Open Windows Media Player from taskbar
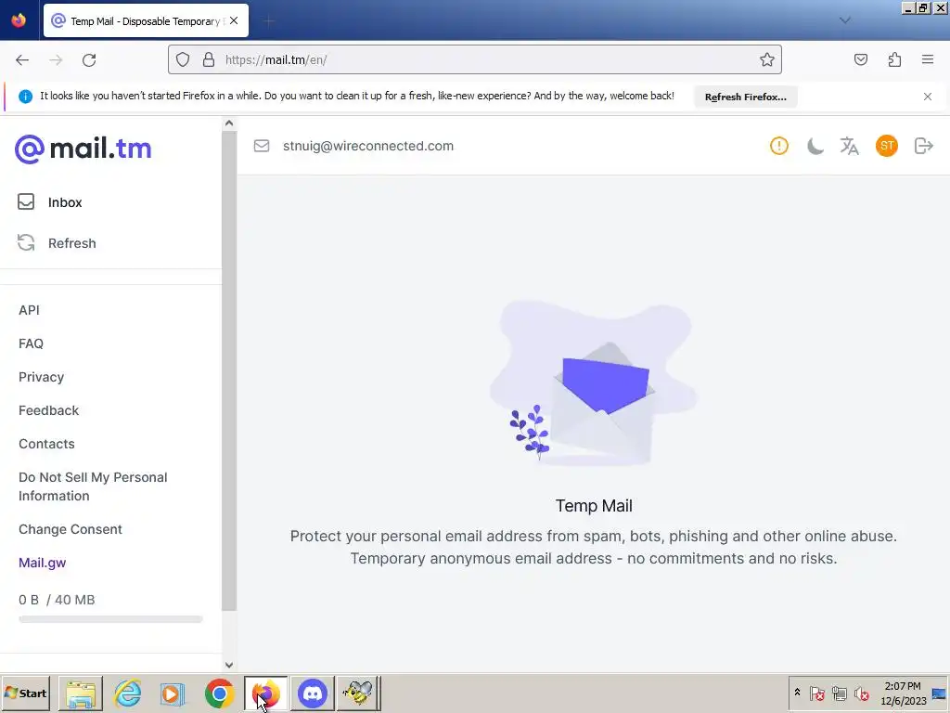The height and width of the screenshot is (713, 950). (x=173, y=693)
